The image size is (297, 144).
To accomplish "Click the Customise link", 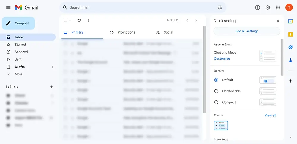I will 222,58.
